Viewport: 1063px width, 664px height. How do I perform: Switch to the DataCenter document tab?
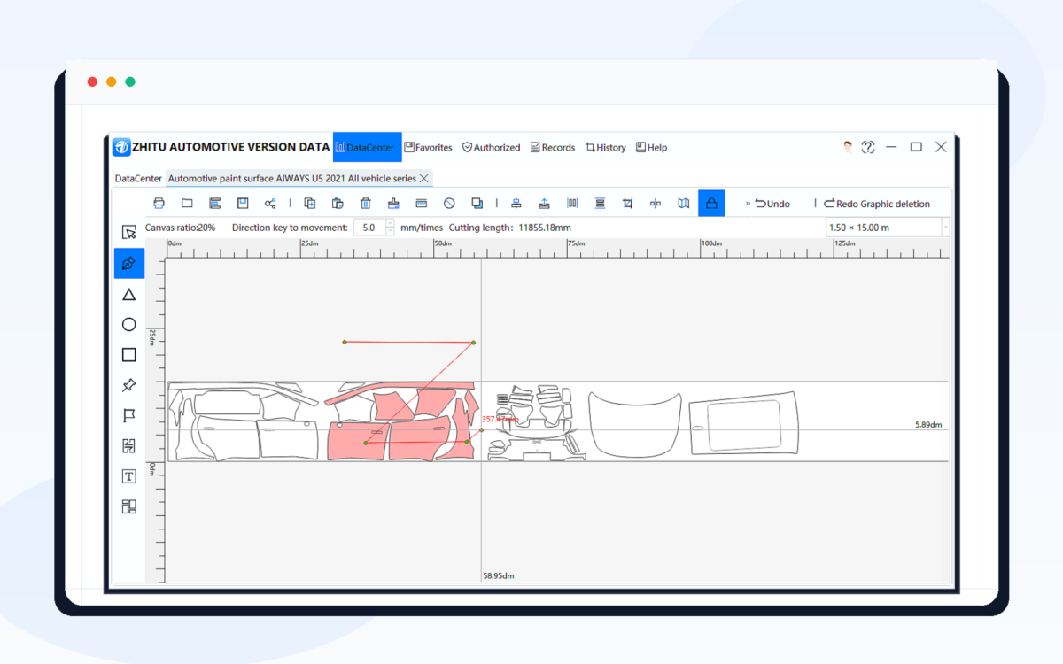point(138,178)
